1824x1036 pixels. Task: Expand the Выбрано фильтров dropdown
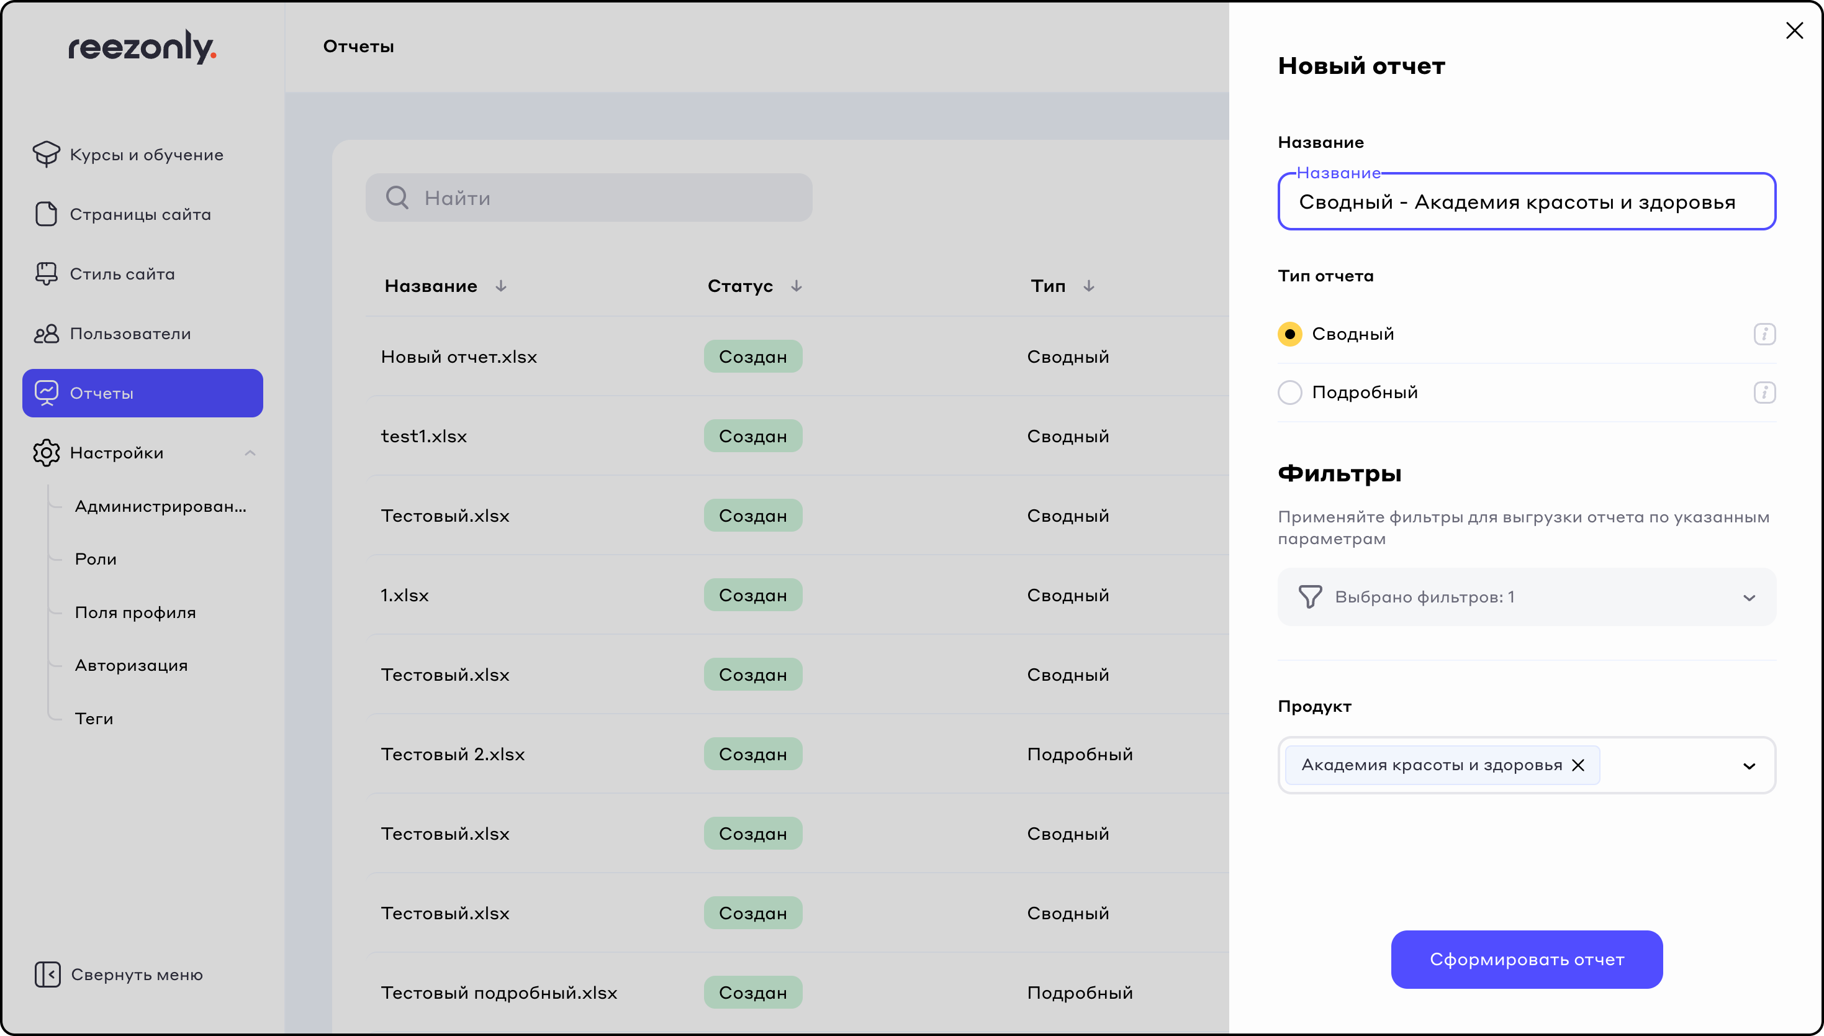[x=1749, y=598]
